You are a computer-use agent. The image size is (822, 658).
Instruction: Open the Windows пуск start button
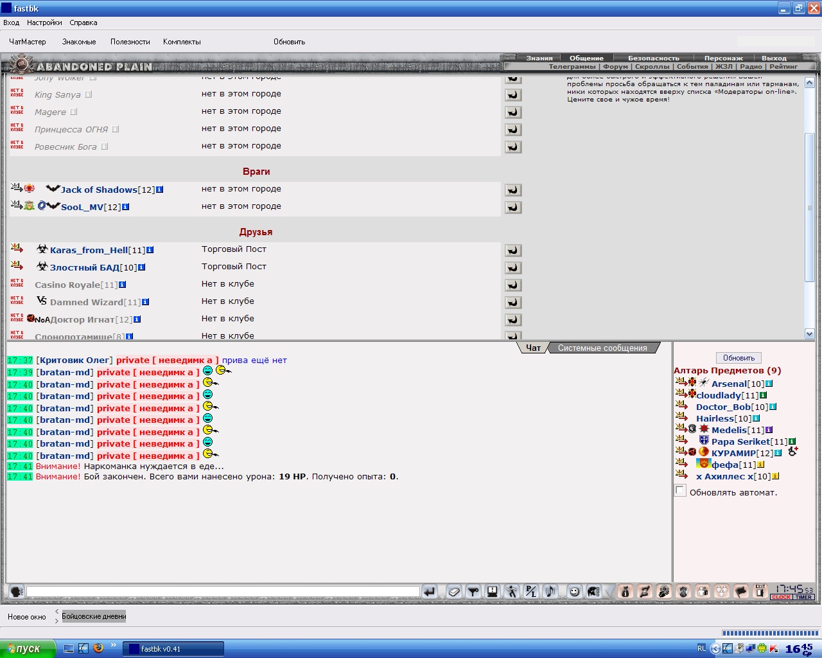click(28, 648)
